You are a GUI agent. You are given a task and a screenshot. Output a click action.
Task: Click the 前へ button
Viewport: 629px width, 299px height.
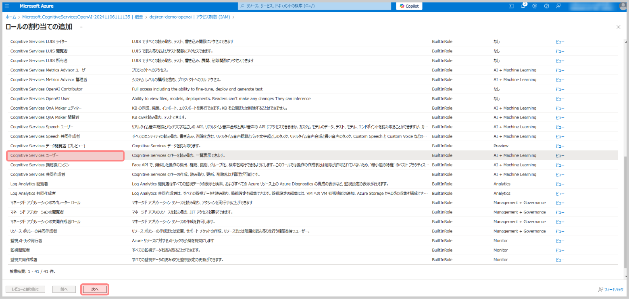pyautogui.click(x=64, y=289)
